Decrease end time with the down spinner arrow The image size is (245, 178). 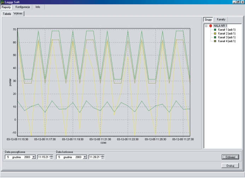pyautogui.click(x=103, y=158)
